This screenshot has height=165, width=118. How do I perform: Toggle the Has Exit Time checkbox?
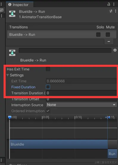[48, 69]
